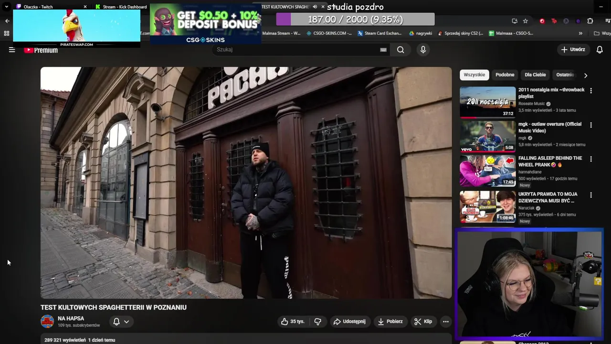Show more bookmarks with double chevron

(580, 33)
